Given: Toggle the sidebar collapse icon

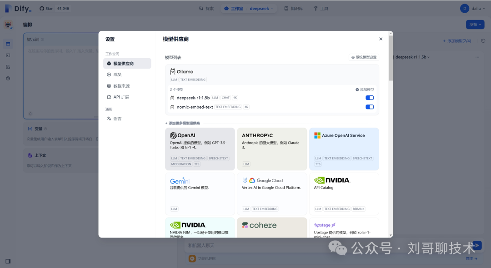Looking at the screenshot, I should (8, 261).
